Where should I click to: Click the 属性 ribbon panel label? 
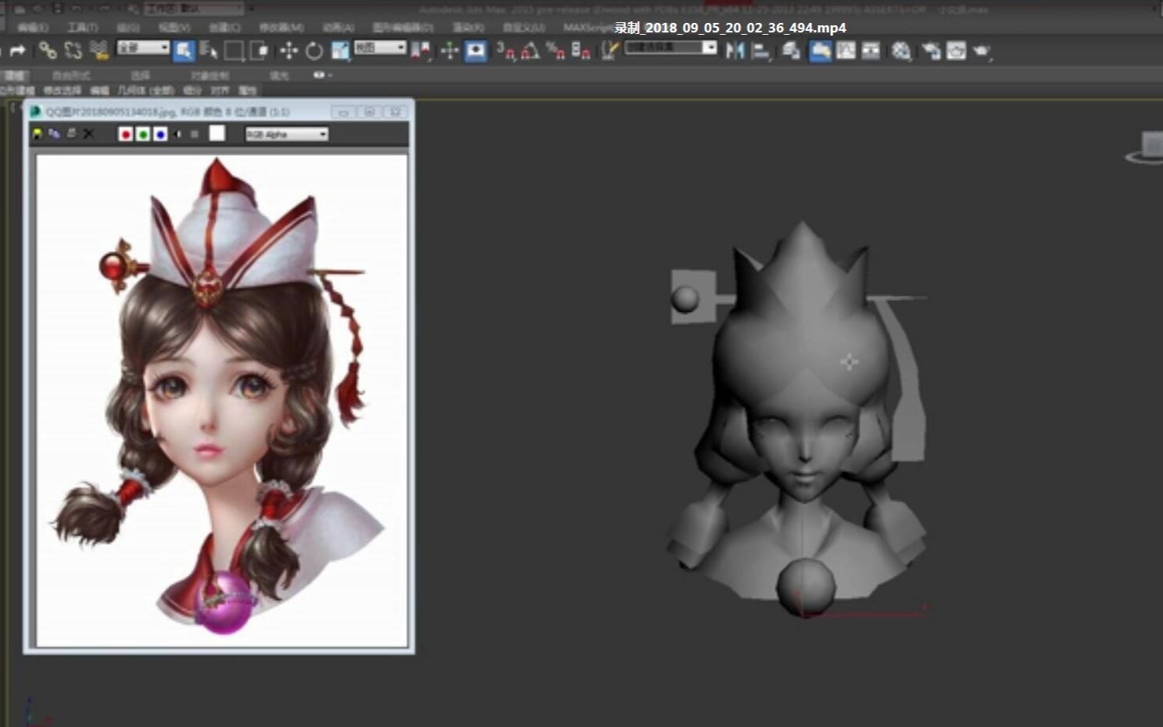pyautogui.click(x=247, y=90)
